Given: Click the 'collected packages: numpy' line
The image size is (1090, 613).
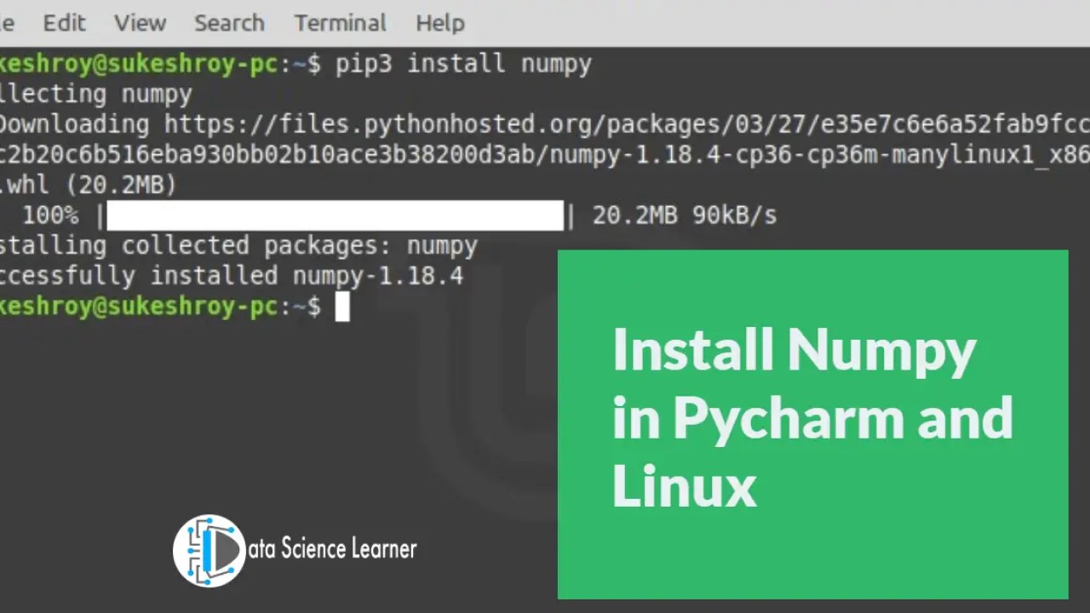Looking at the screenshot, I should point(238,246).
